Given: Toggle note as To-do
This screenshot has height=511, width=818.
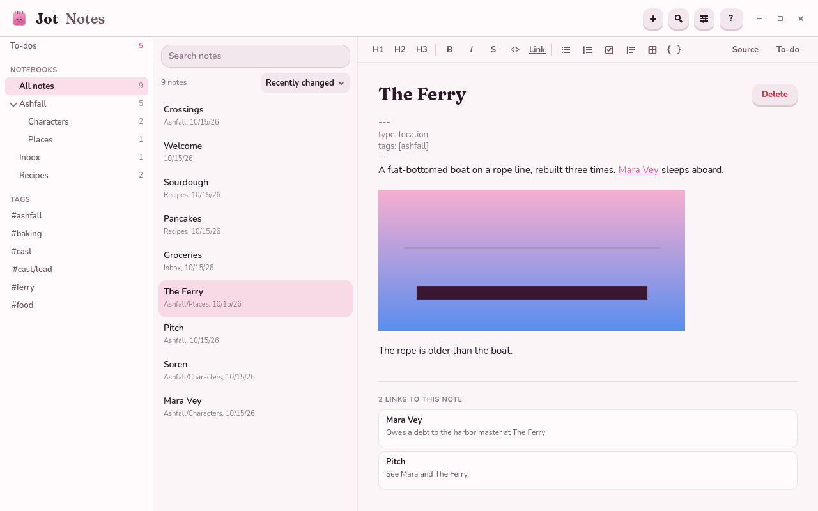Looking at the screenshot, I should click(x=788, y=50).
